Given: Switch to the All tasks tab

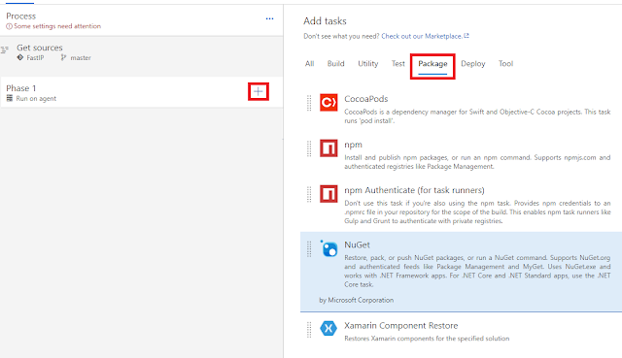Looking at the screenshot, I should click(x=309, y=64).
